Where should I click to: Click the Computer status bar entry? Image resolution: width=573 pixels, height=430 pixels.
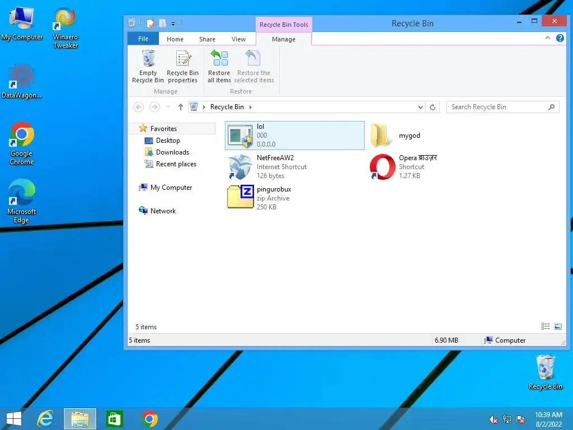click(x=505, y=340)
